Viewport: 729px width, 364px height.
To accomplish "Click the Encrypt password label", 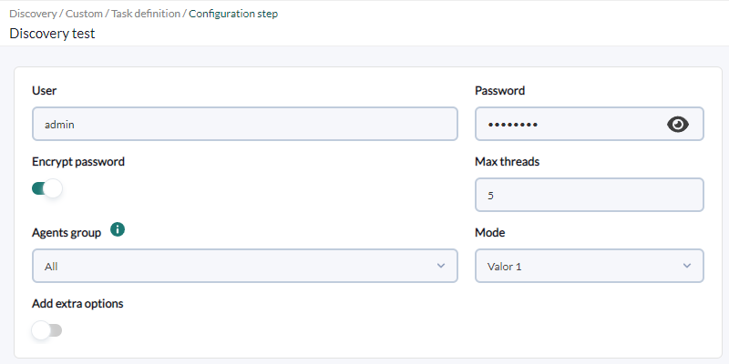I will [78, 162].
